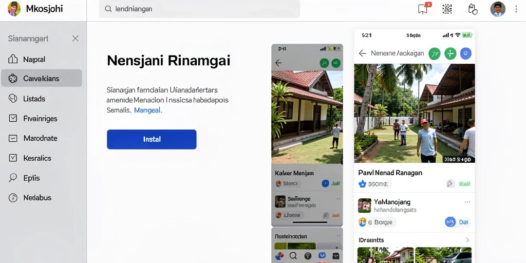Select Caivakians in the sidebar
The image size is (526, 263).
pos(42,78)
